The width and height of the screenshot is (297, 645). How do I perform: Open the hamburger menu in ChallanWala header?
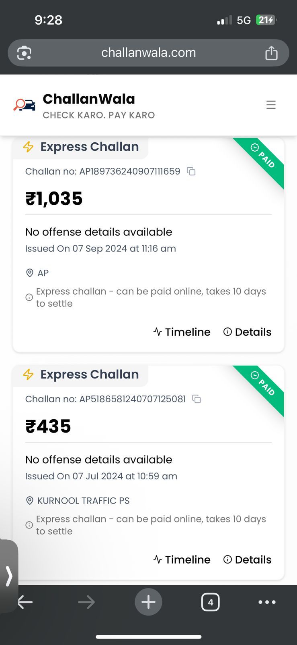[x=271, y=105]
